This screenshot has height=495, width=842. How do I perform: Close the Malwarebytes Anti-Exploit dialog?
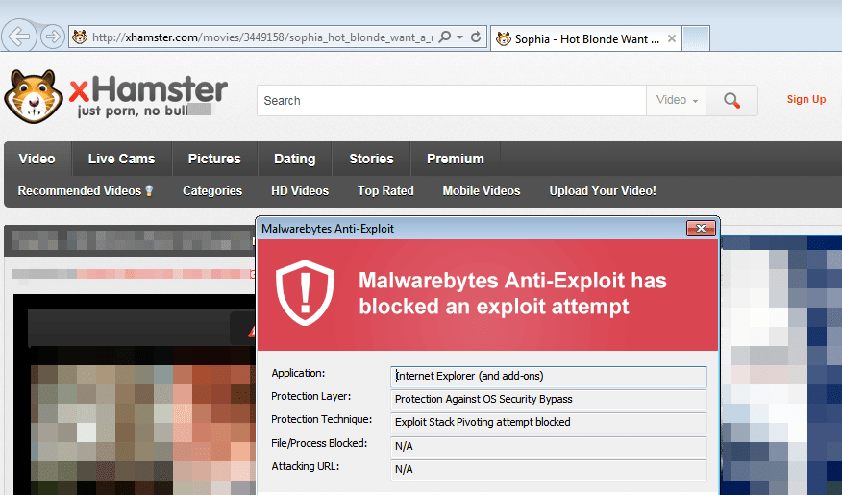tap(701, 229)
